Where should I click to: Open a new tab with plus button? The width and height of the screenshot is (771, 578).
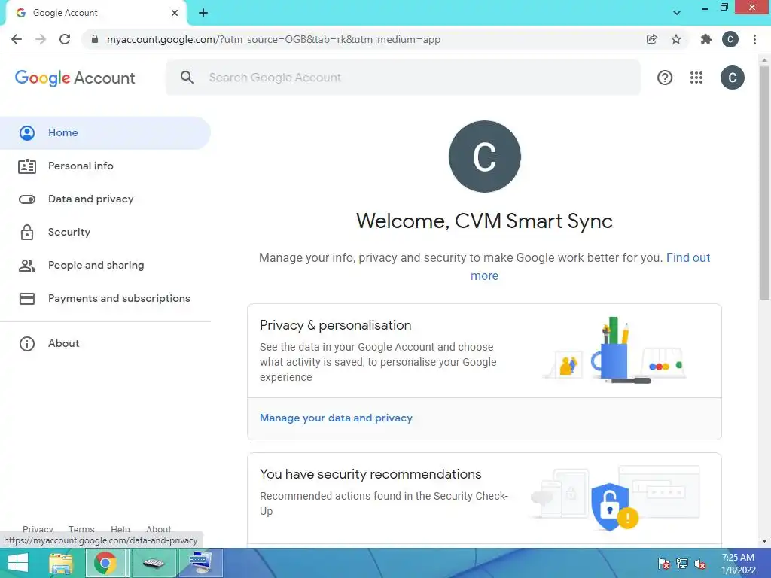(203, 13)
